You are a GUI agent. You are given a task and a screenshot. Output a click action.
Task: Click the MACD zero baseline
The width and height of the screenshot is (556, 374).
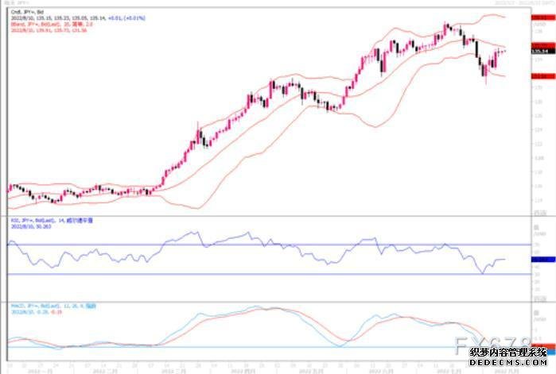[239, 347]
